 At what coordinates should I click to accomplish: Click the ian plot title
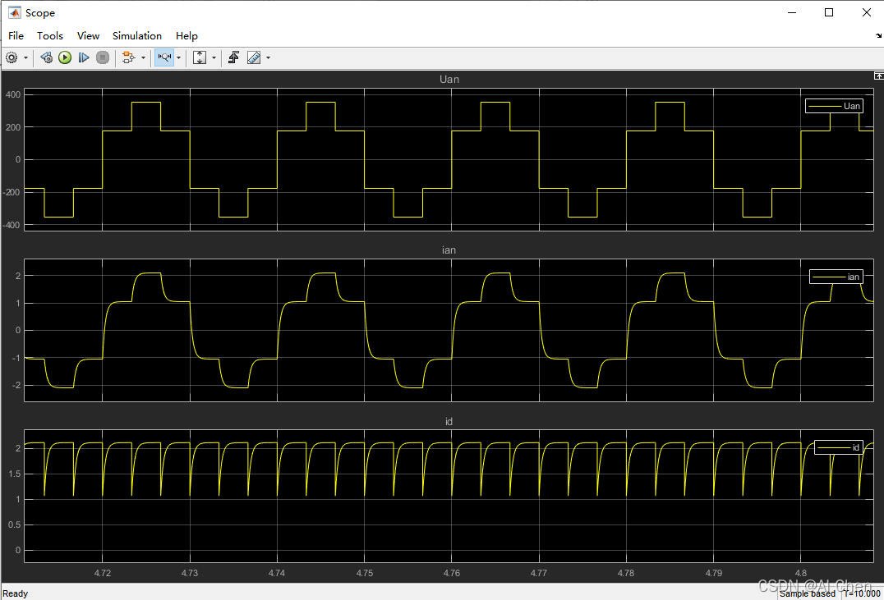coord(449,250)
